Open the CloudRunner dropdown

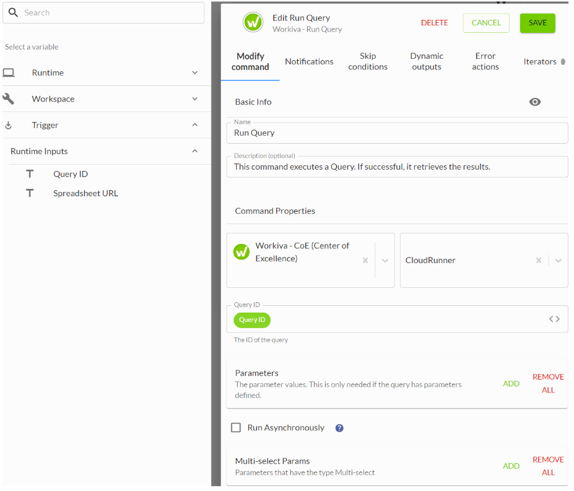(x=559, y=261)
